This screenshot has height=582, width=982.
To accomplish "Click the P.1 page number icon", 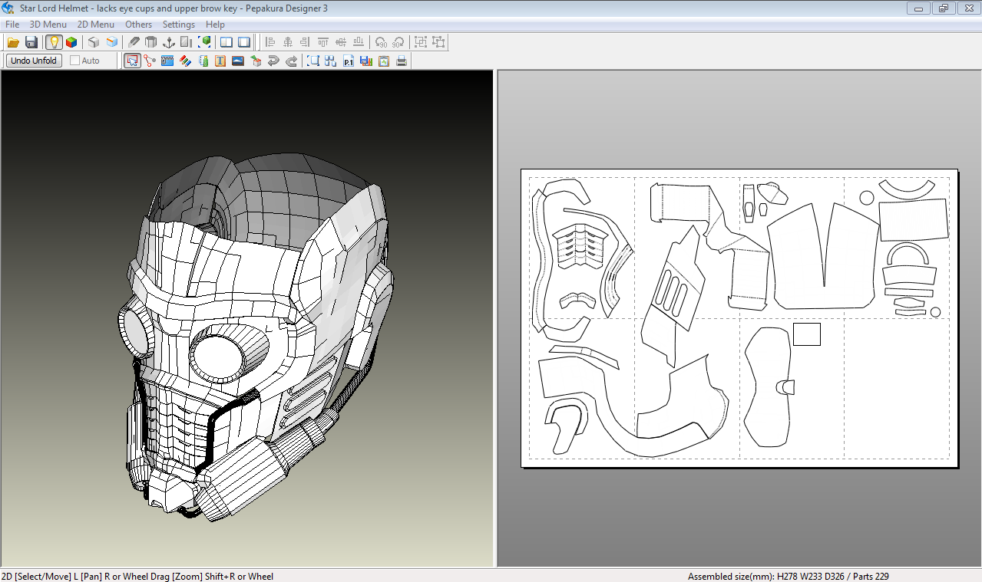I will pos(349,61).
